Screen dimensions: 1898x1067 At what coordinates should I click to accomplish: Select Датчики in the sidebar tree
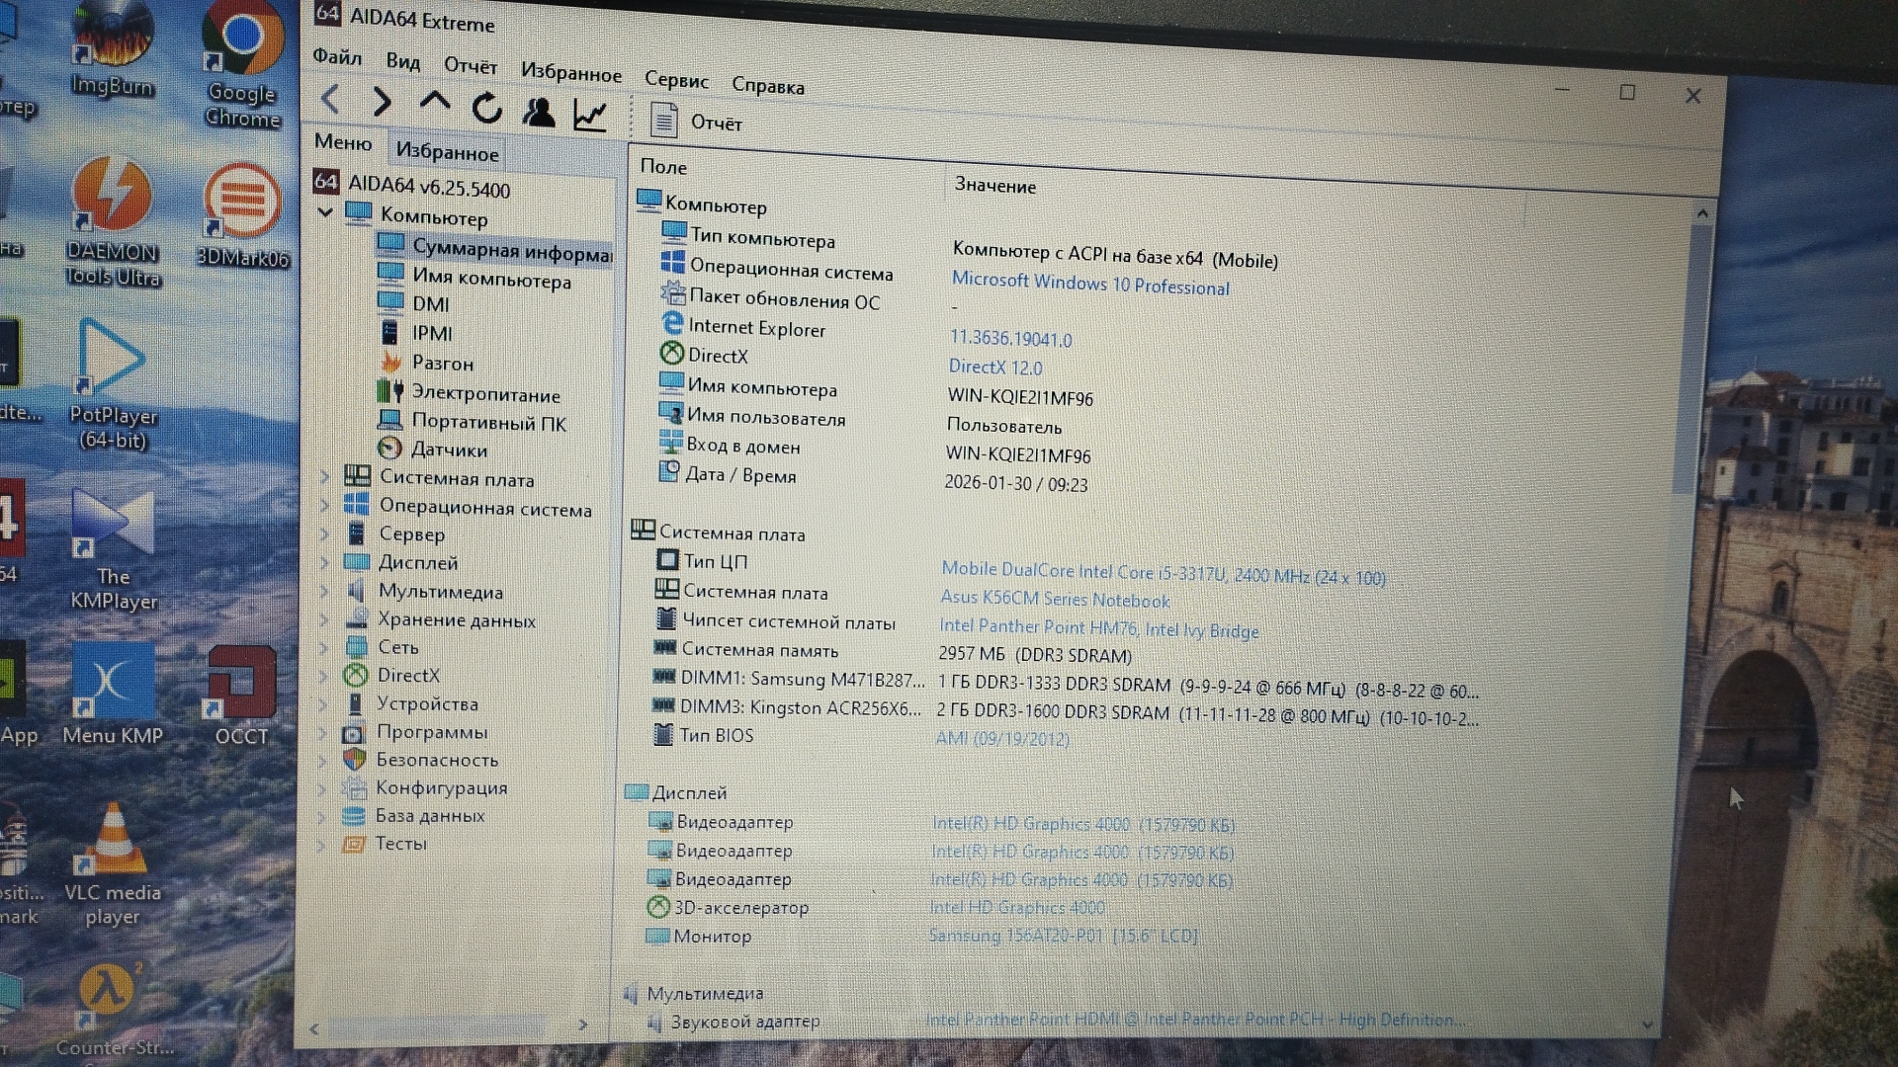[x=449, y=450]
